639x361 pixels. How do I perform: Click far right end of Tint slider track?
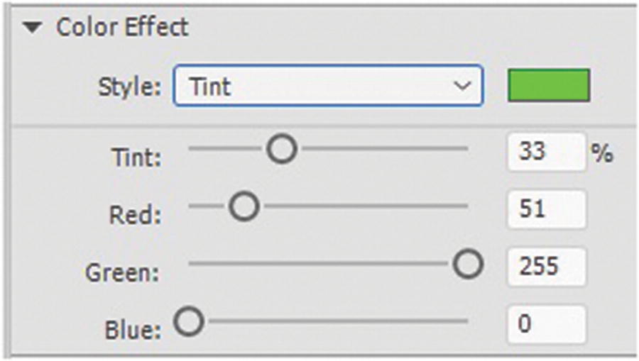click(x=464, y=150)
